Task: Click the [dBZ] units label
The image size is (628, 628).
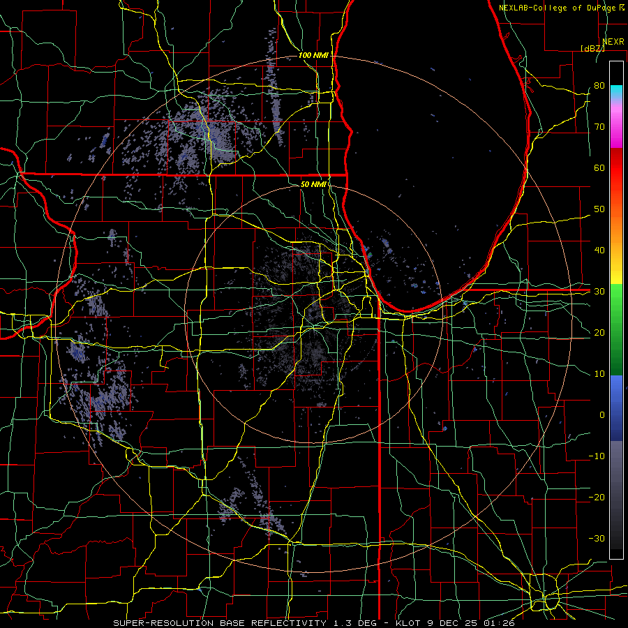Action: [592, 48]
